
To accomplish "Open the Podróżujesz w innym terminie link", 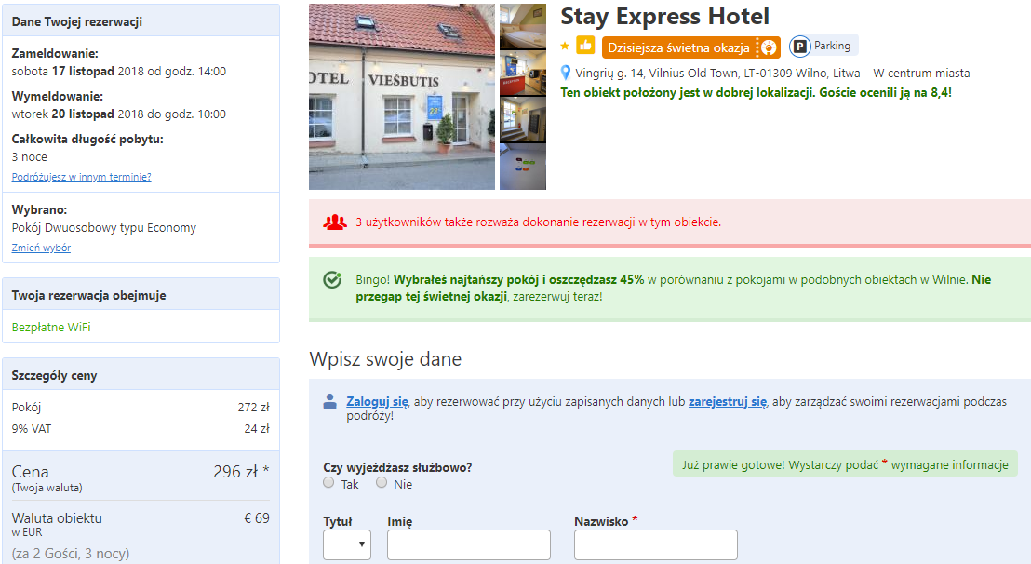I will pyautogui.click(x=82, y=177).
